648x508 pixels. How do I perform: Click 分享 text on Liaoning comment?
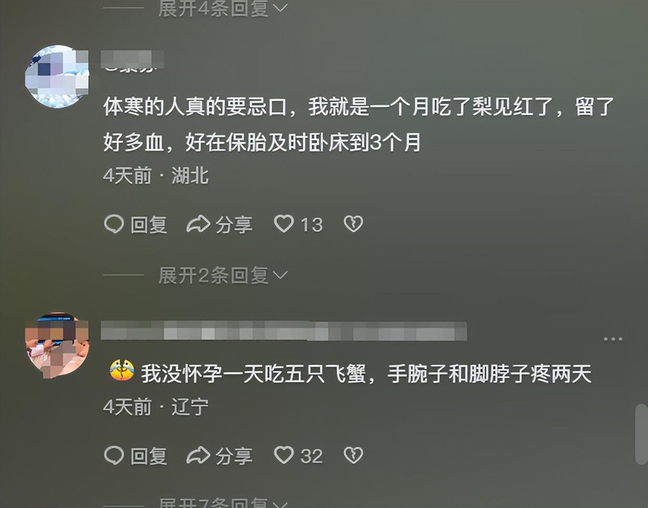[234, 455]
